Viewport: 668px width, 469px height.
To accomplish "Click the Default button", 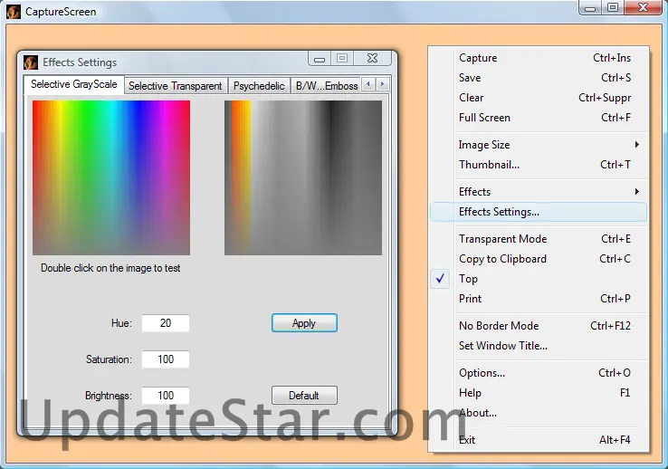I will [x=304, y=396].
